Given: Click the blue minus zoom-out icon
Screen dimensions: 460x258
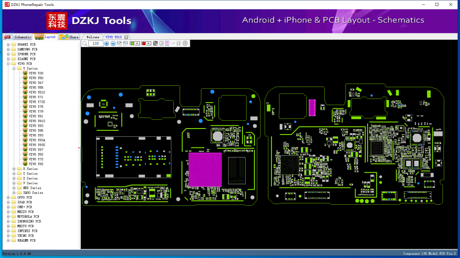Looking at the screenshot, I should coord(113,43).
